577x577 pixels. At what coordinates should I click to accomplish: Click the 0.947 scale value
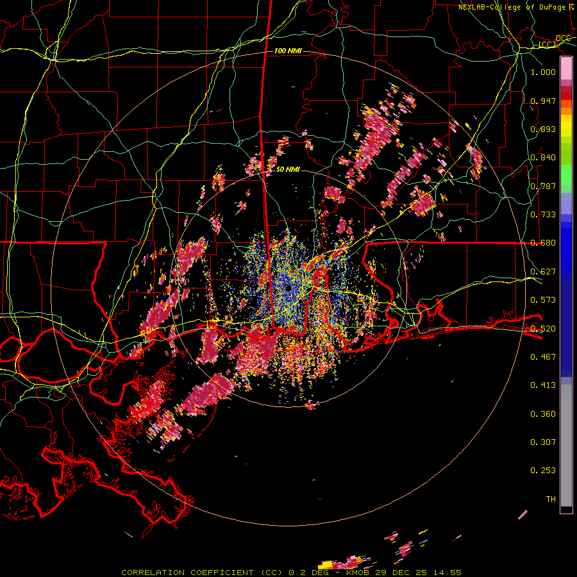pos(543,101)
